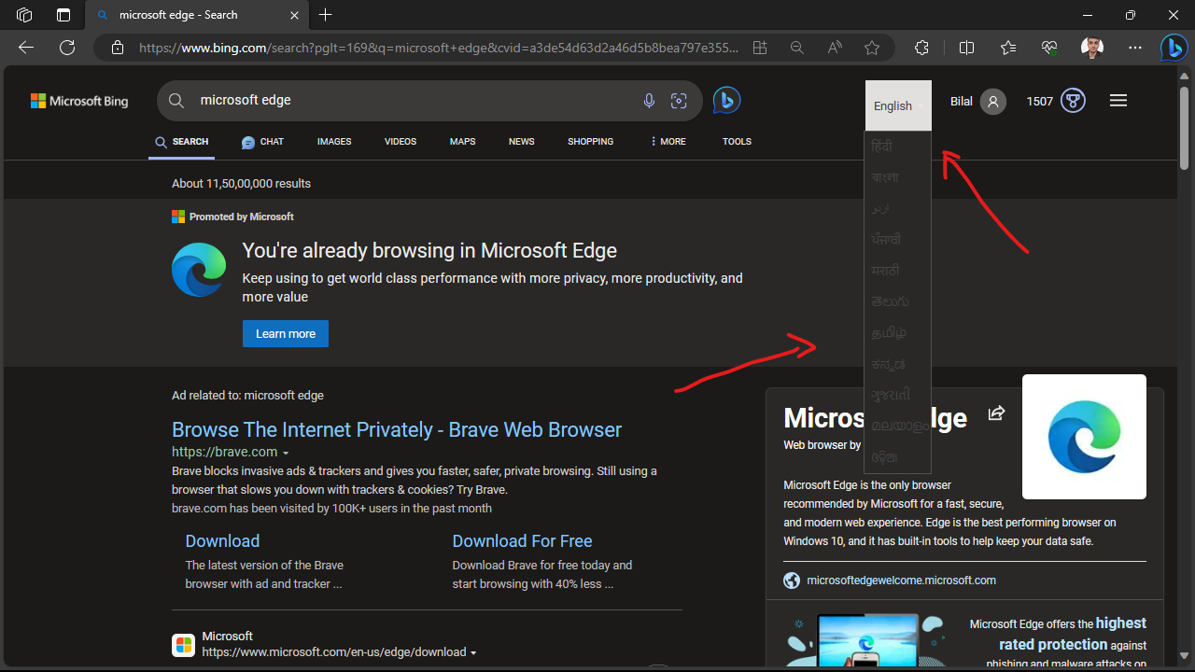The image size is (1195, 672).
Task: Open Microsoft Rewards via the trophy icon
Action: [1072, 100]
